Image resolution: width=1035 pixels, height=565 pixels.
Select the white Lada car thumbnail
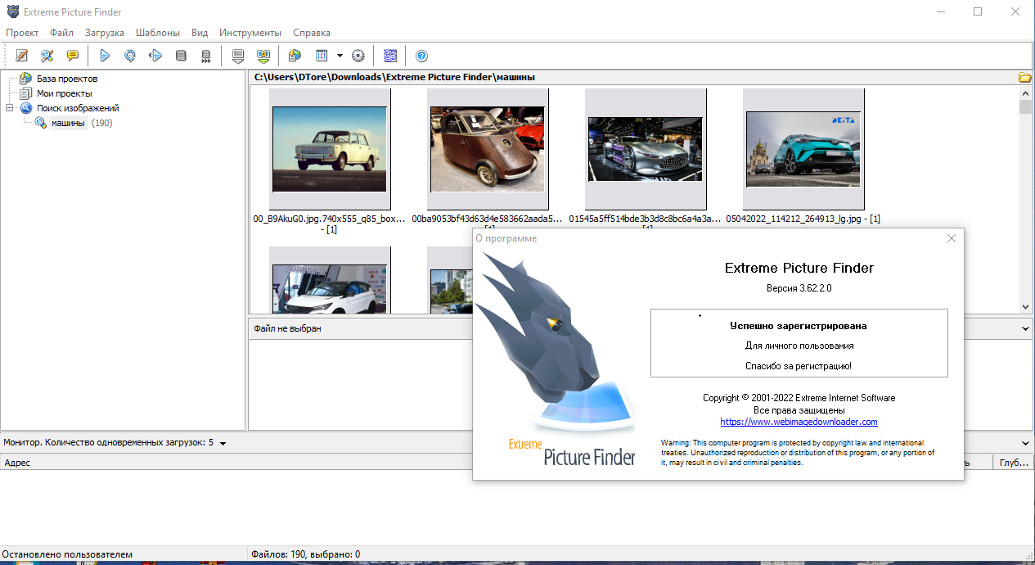coord(330,149)
